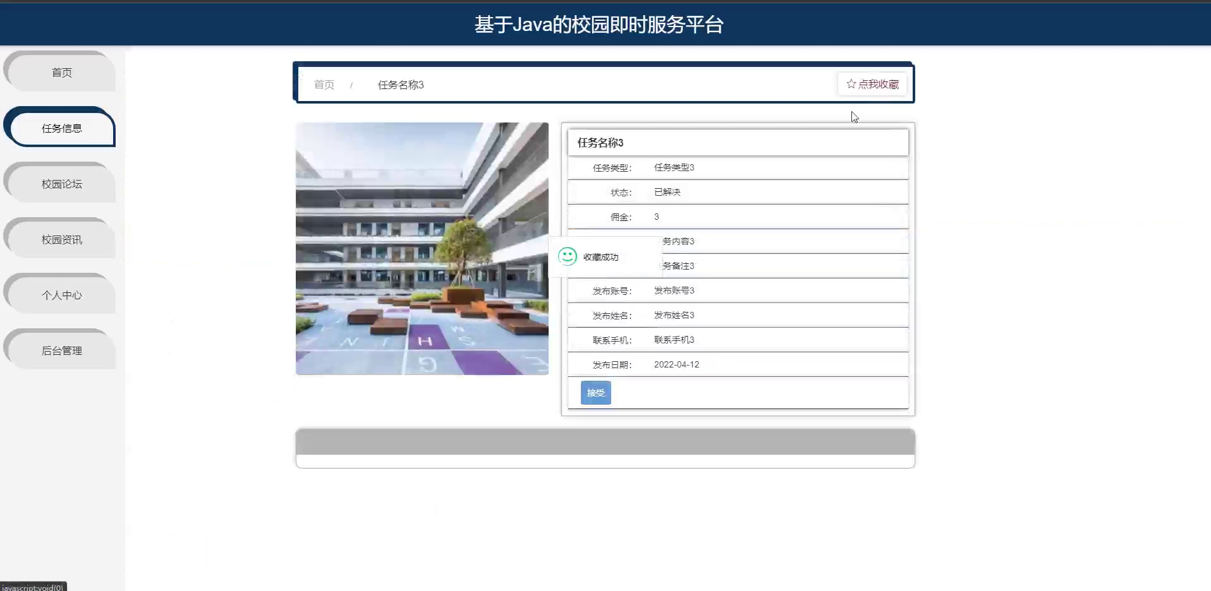The width and height of the screenshot is (1211, 591).
Task: Click the 发布日期 label
Action: tap(612, 365)
